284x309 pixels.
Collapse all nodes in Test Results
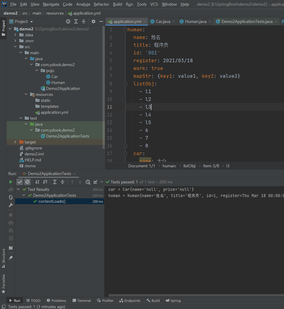63,182
